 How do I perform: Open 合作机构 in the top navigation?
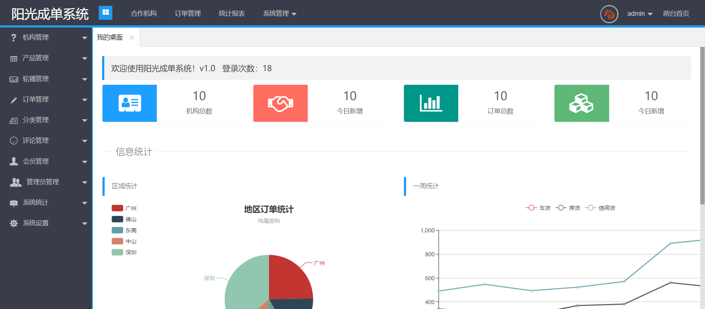click(x=144, y=14)
